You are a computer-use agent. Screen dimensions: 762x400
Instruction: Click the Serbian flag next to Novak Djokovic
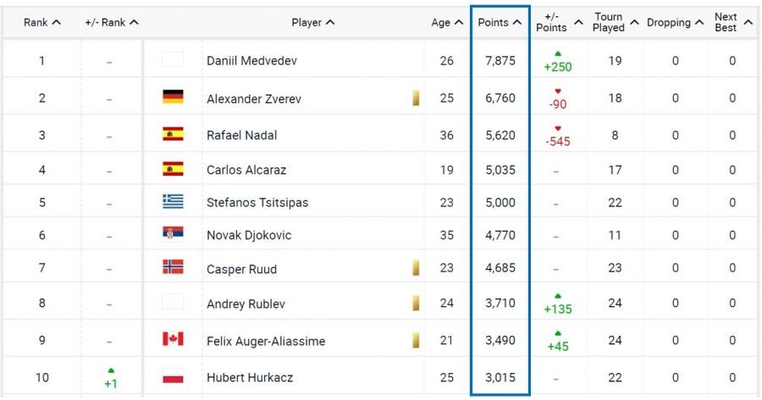click(x=173, y=233)
